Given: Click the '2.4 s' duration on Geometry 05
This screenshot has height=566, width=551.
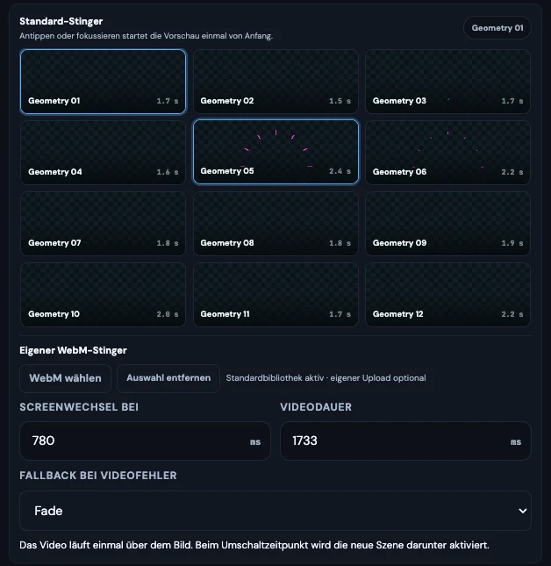Looking at the screenshot, I should (340, 171).
